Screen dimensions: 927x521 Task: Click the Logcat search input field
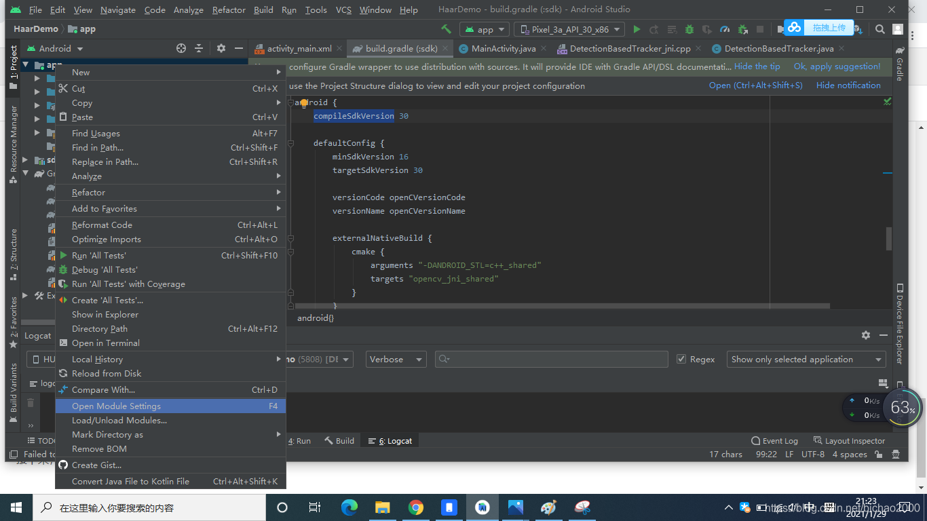coord(552,359)
